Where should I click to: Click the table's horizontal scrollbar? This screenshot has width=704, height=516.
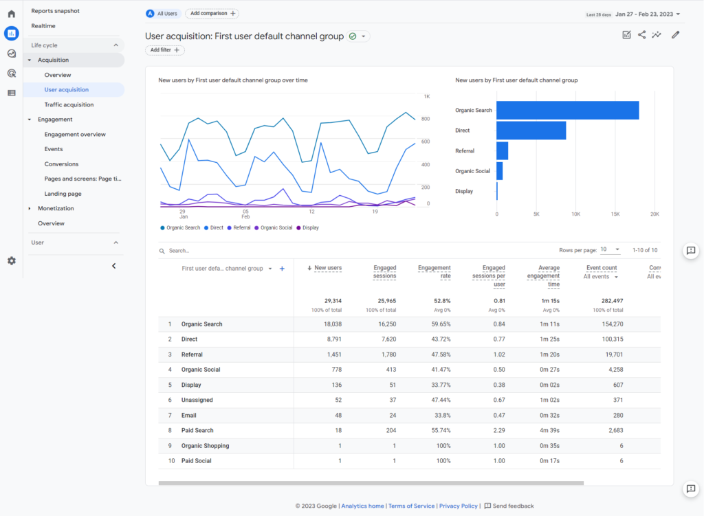(x=371, y=483)
